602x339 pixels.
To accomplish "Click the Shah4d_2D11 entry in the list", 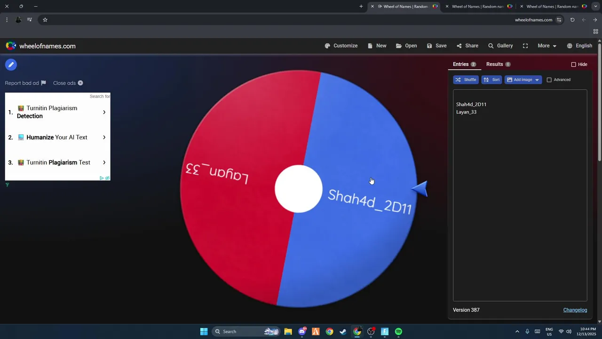I will pos(471,105).
